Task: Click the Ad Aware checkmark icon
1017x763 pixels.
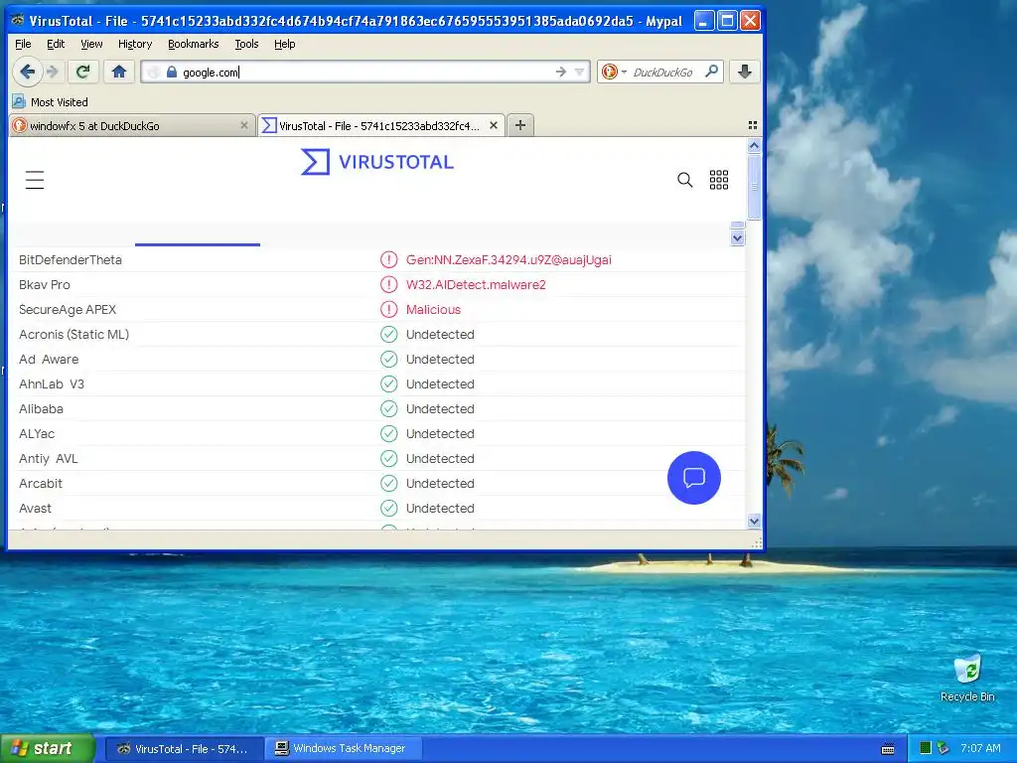Action: [x=388, y=359]
